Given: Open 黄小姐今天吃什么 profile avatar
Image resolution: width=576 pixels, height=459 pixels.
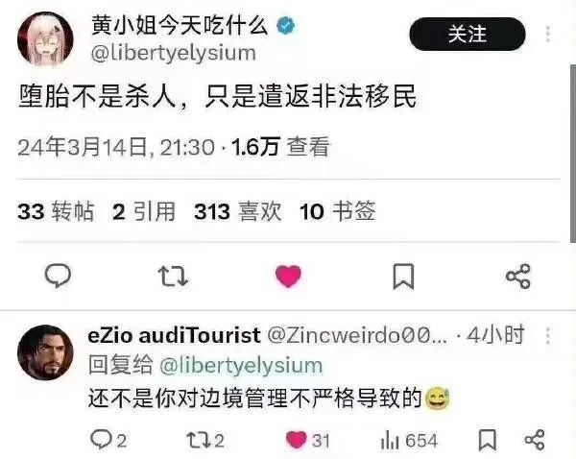Looking at the screenshot, I should tap(45, 39).
